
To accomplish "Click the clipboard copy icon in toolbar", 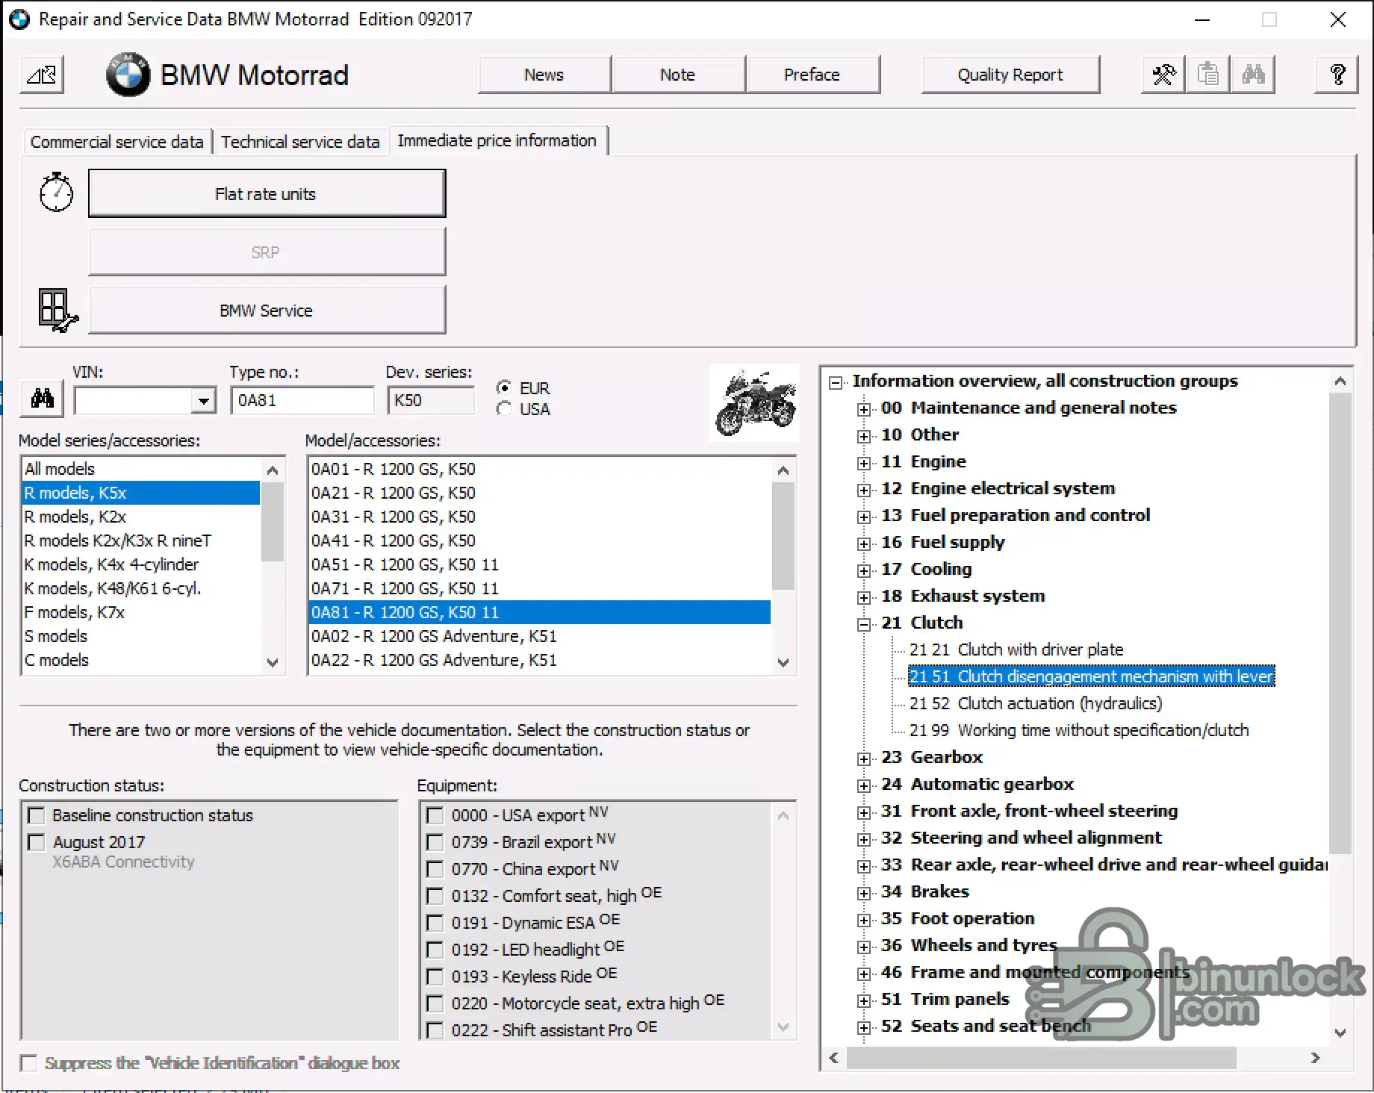I will click(1207, 75).
